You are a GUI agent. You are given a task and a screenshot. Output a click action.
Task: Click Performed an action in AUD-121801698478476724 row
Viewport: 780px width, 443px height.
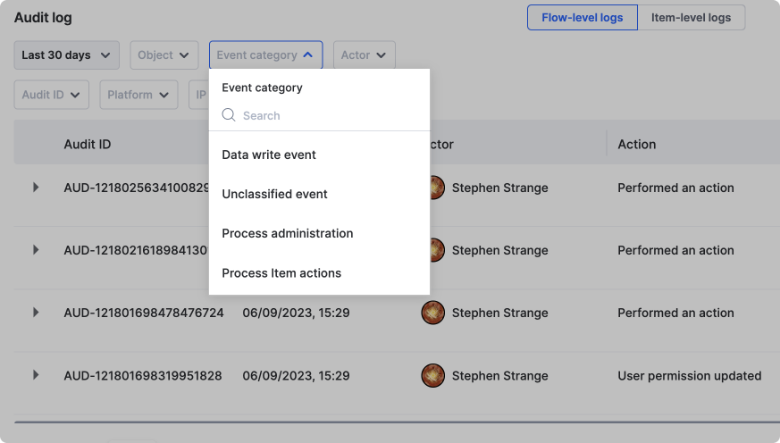point(675,313)
